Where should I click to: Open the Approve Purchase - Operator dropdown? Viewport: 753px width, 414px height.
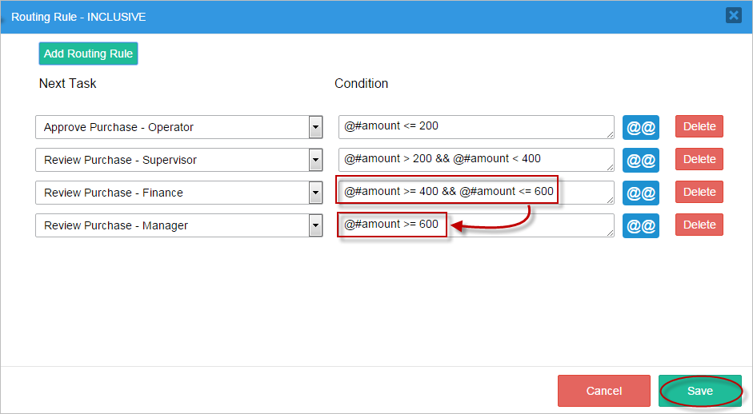[x=315, y=127]
